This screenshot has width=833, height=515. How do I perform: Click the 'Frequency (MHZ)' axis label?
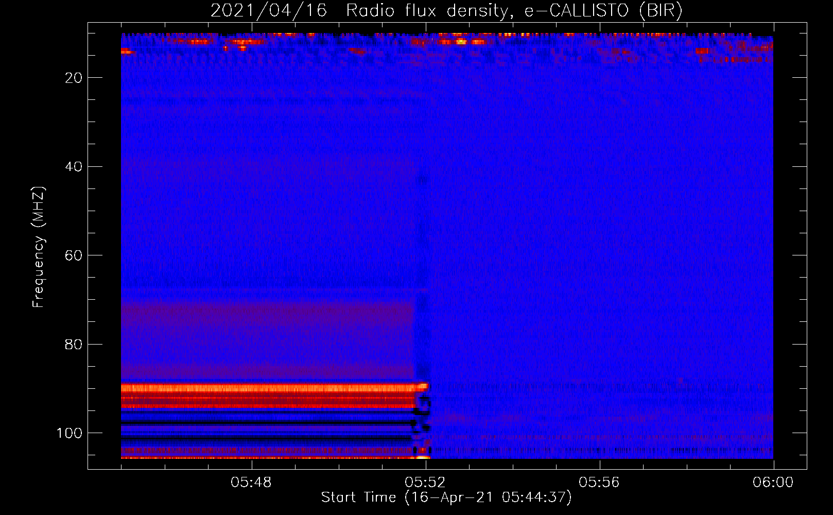tap(39, 247)
